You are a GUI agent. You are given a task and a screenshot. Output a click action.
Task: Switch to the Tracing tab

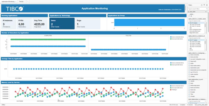21,1
